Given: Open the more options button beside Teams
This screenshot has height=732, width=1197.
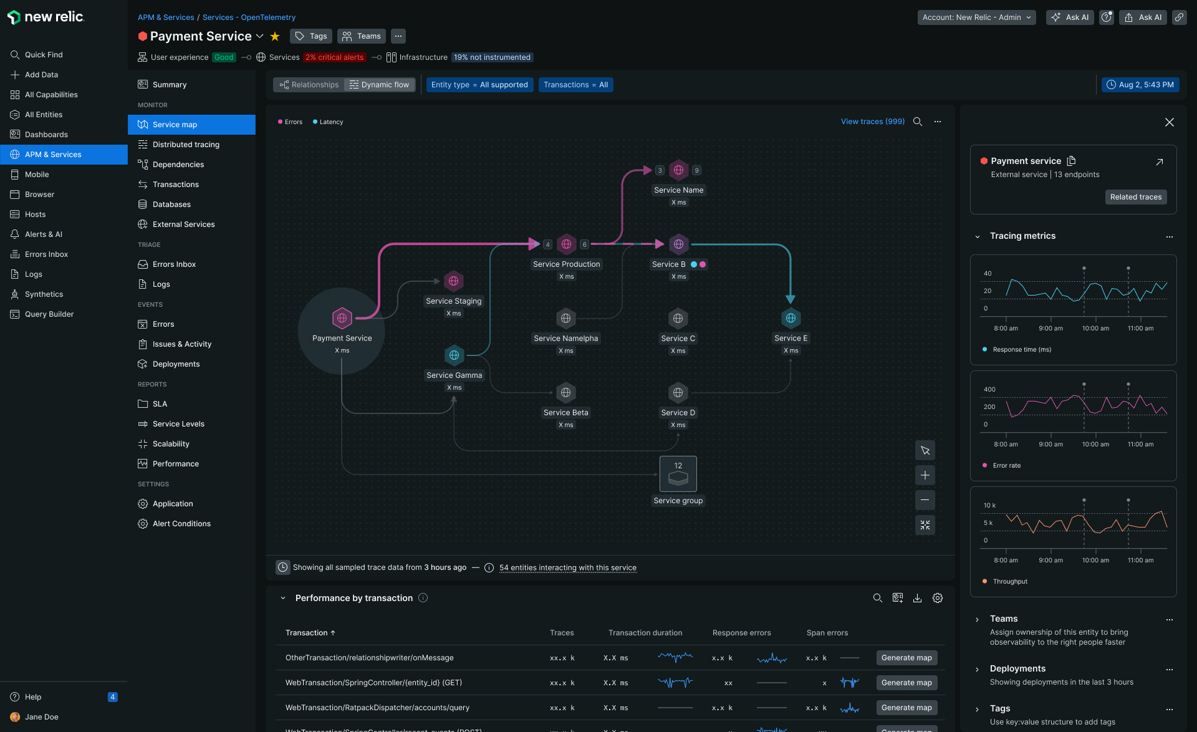Looking at the screenshot, I should 398,36.
